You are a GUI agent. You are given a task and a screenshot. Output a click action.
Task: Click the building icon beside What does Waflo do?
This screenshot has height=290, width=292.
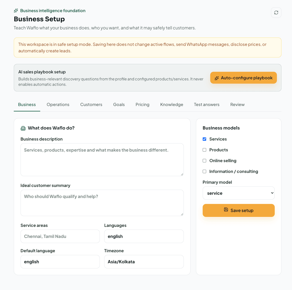[23, 128]
